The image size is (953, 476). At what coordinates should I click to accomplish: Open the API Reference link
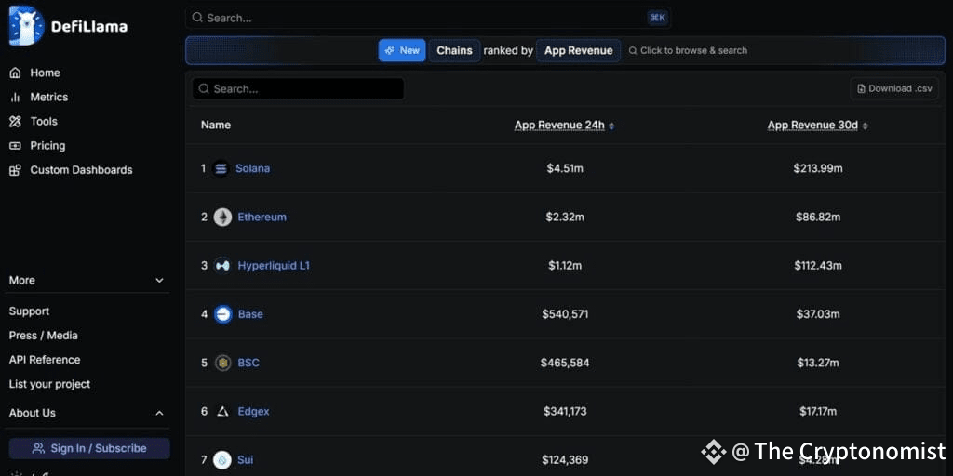point(45,360)
